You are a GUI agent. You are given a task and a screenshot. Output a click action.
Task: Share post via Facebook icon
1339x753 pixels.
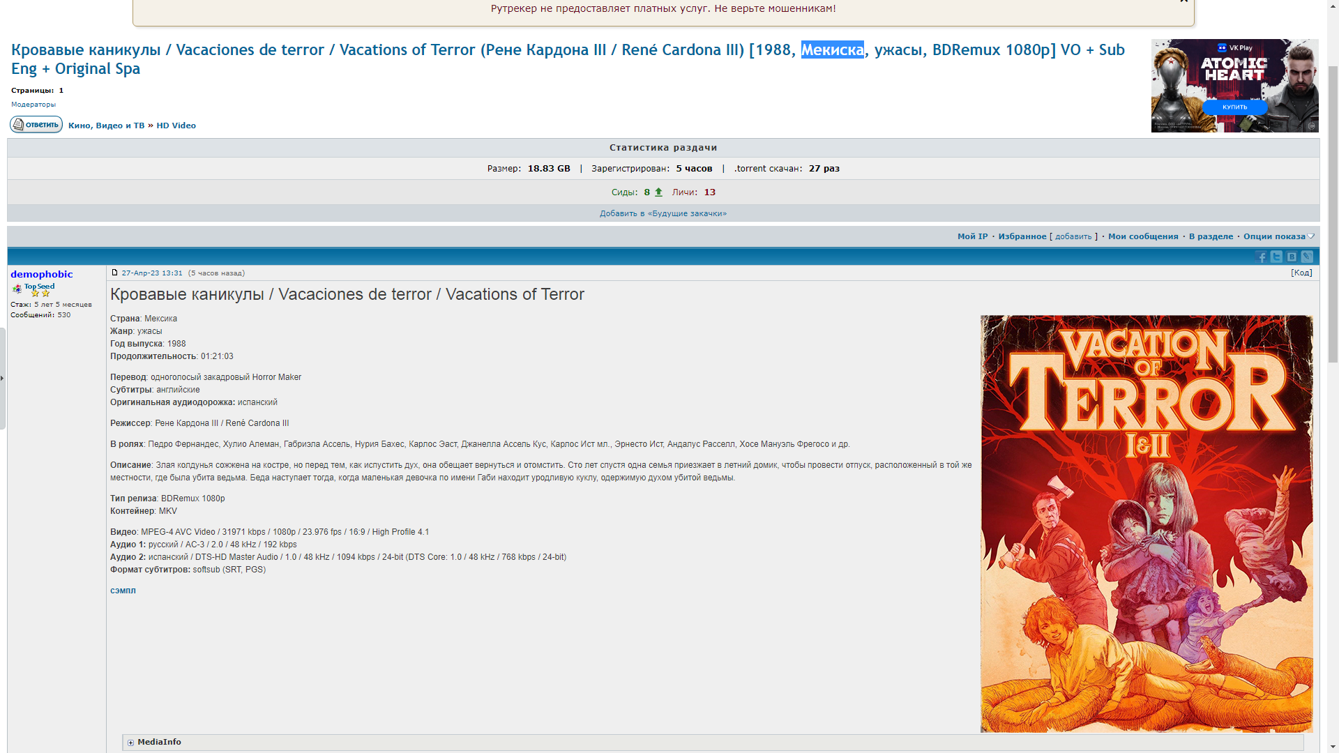1261,257
